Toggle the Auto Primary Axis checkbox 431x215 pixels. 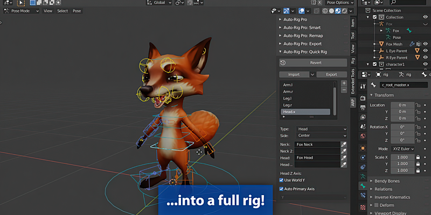[x=281, y=189]
